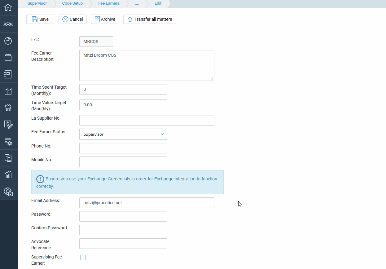Click the Cancel button
386x269 pixels.
72,19
